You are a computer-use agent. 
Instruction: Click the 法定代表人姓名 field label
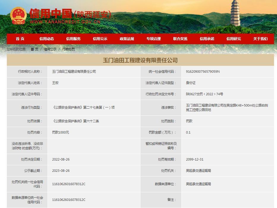[x=30, y=83]
